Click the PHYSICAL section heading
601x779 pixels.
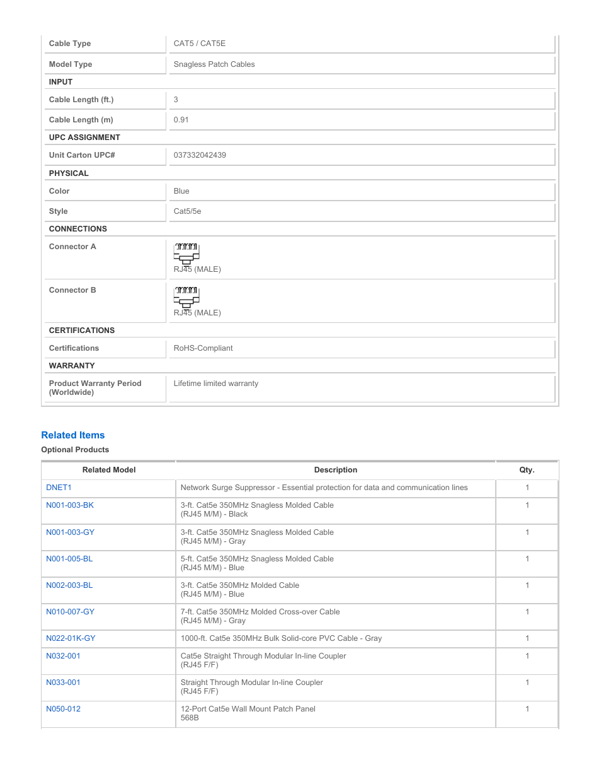point(69,173)
